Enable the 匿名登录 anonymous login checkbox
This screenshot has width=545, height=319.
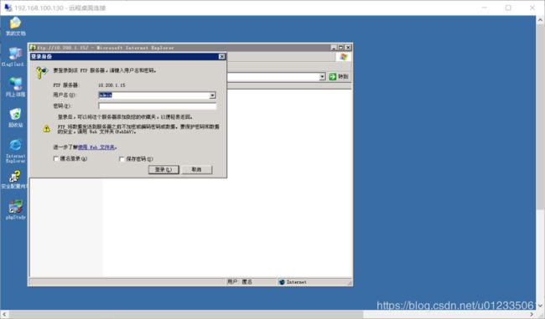coord(55,158)
